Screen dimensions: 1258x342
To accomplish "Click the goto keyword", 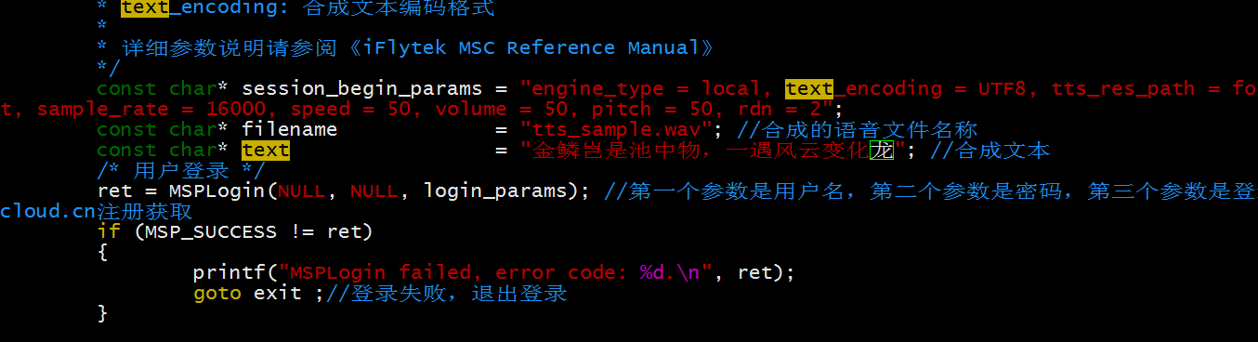I will click(x=217, y=293).
